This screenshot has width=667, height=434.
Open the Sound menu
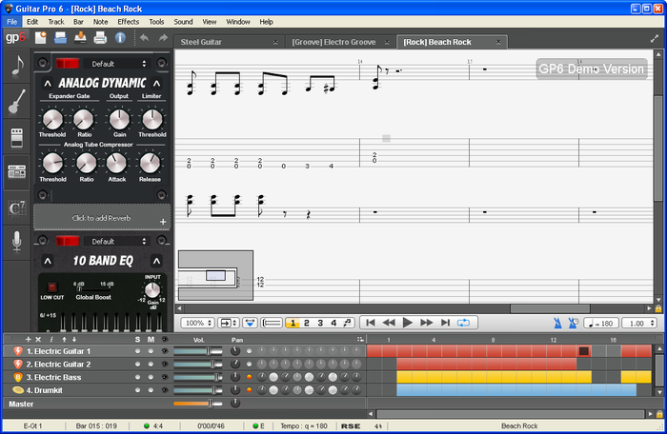pos(183,22)
